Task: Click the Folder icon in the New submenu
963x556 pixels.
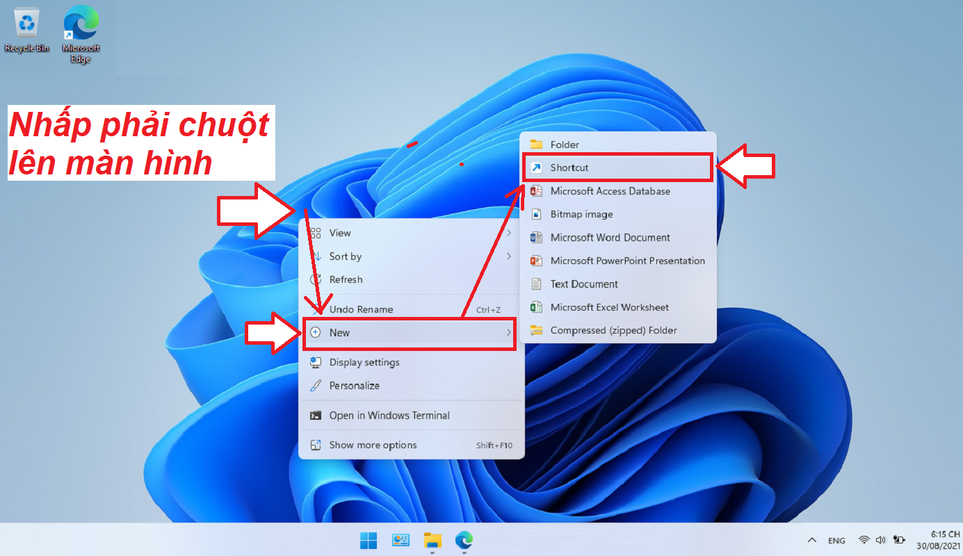Action: coord(536,145)
